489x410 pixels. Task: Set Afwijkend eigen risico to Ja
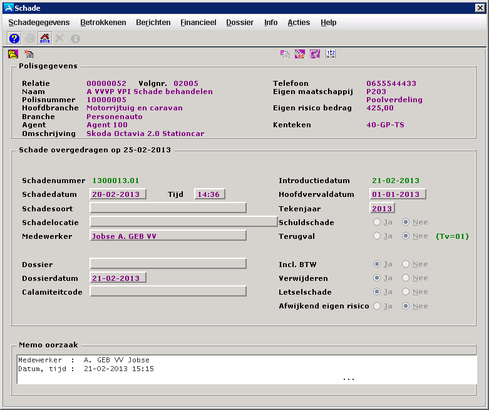tap(377, 306)
